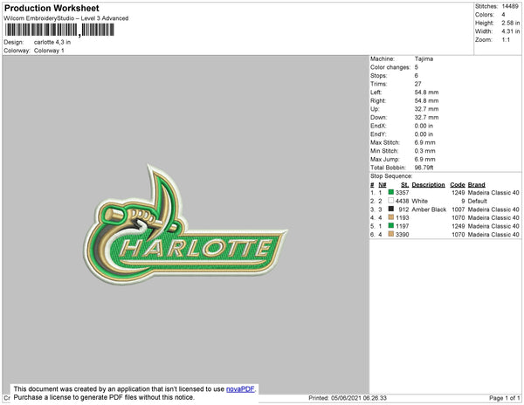The height and width of the screenshot is (405, 524).
Task: Select the Wilcom EmbroideryStudio Level 3 Advanced text
Action: tap(66, 18)
